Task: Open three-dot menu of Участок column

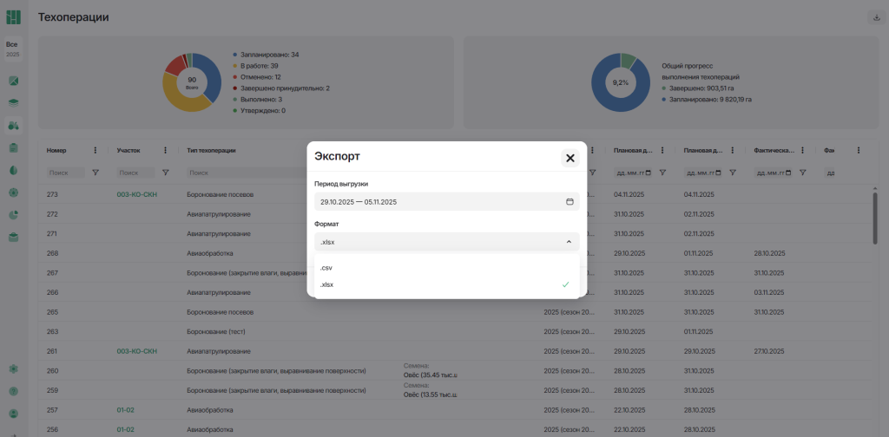Action: pyautogui.click(x=165, y=150)
